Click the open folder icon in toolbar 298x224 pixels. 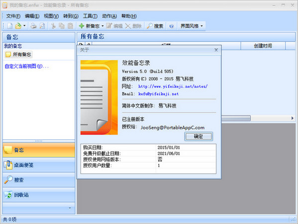coord(18,26)
